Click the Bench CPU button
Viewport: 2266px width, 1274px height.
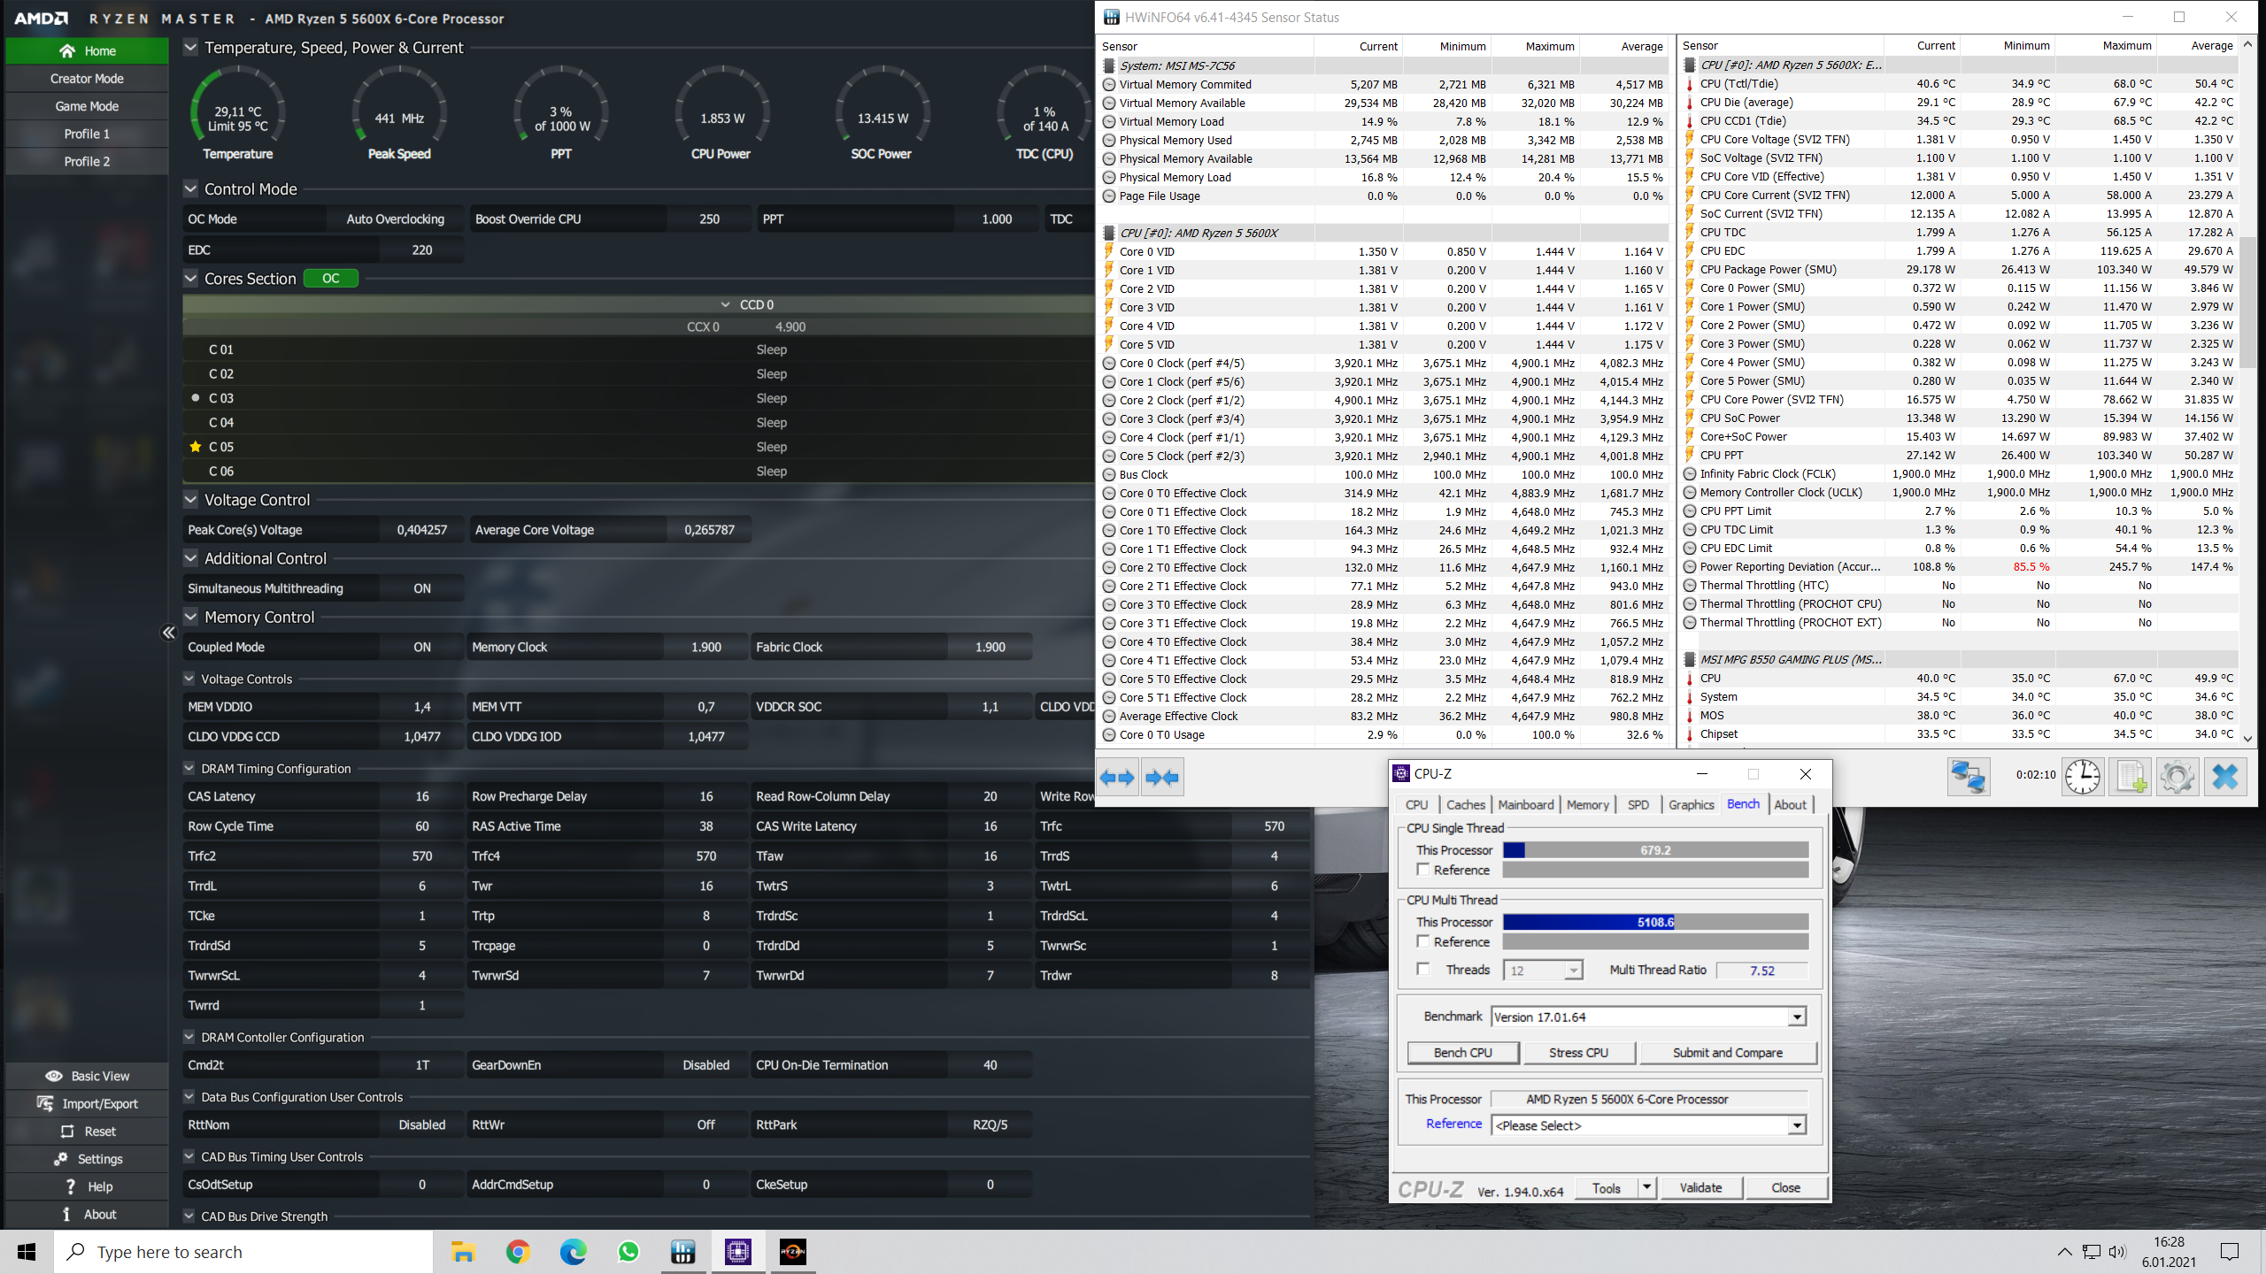coord(1463,1053)
